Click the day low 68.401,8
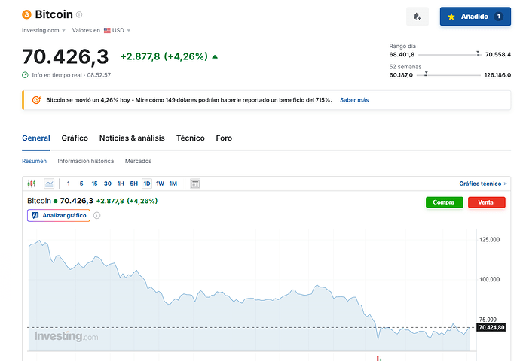520x361 pixels. (x=402, y=55)
